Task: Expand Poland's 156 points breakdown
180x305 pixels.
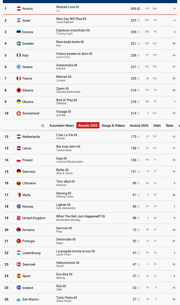Action: coord(138,160)
